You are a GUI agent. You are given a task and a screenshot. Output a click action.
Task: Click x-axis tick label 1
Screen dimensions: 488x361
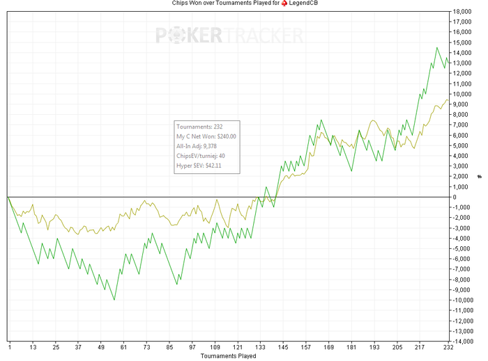pyautogui.click(x=10, y=347)
